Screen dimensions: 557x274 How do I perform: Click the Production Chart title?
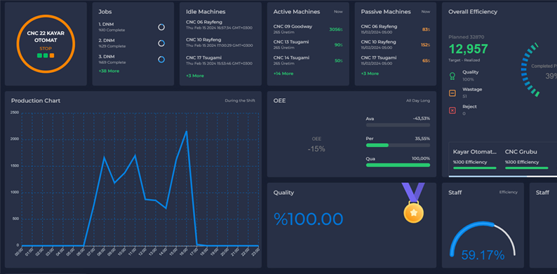36,101
